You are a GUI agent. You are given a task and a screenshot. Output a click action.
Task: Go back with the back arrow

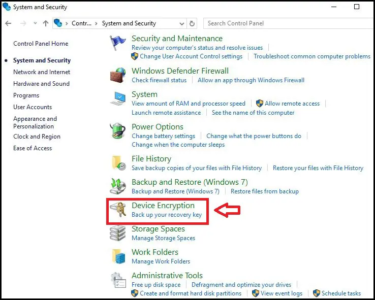8,23
